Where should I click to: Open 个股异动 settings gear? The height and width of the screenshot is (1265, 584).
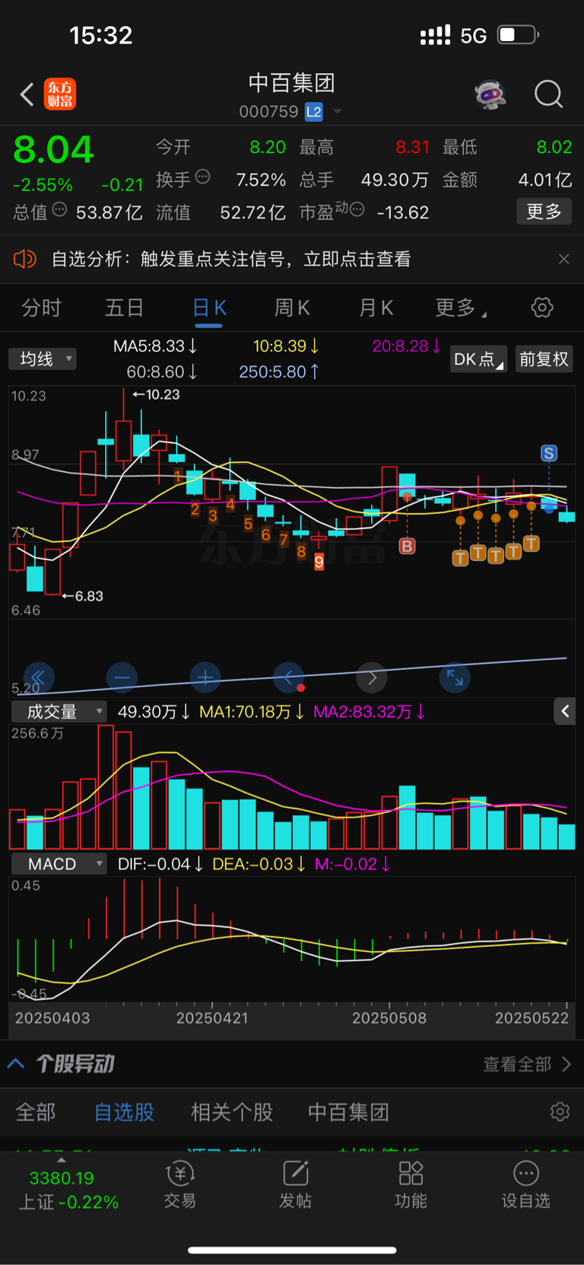click(560, 1112)
